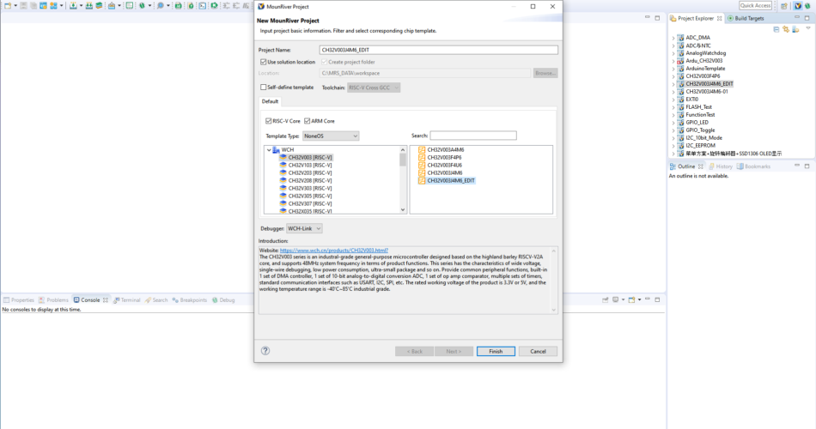Click the Default tab in dialog
The width and height of the screenshot is (816, 429).
pyautogui.click(x=270, y=101)
